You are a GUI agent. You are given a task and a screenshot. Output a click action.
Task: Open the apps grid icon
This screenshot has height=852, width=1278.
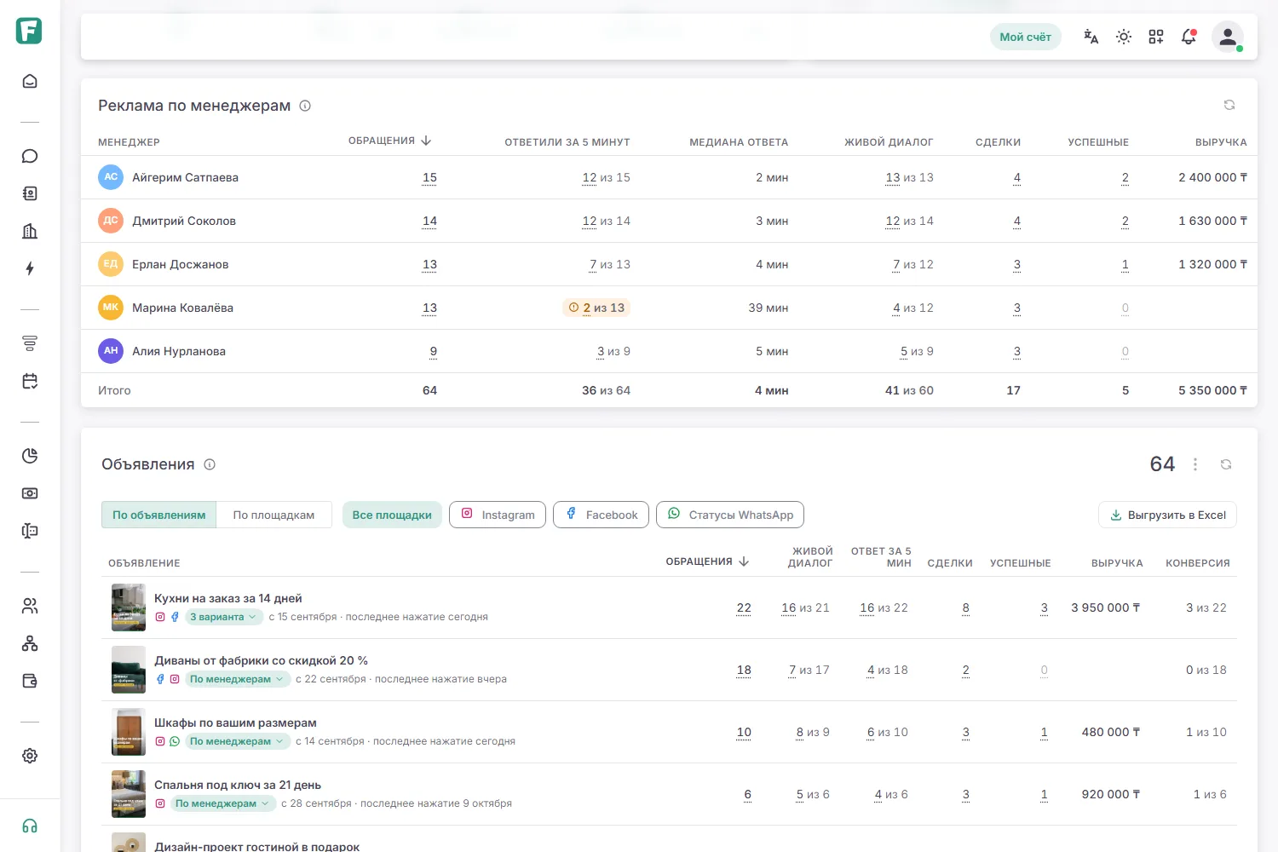pos(1156,37)
